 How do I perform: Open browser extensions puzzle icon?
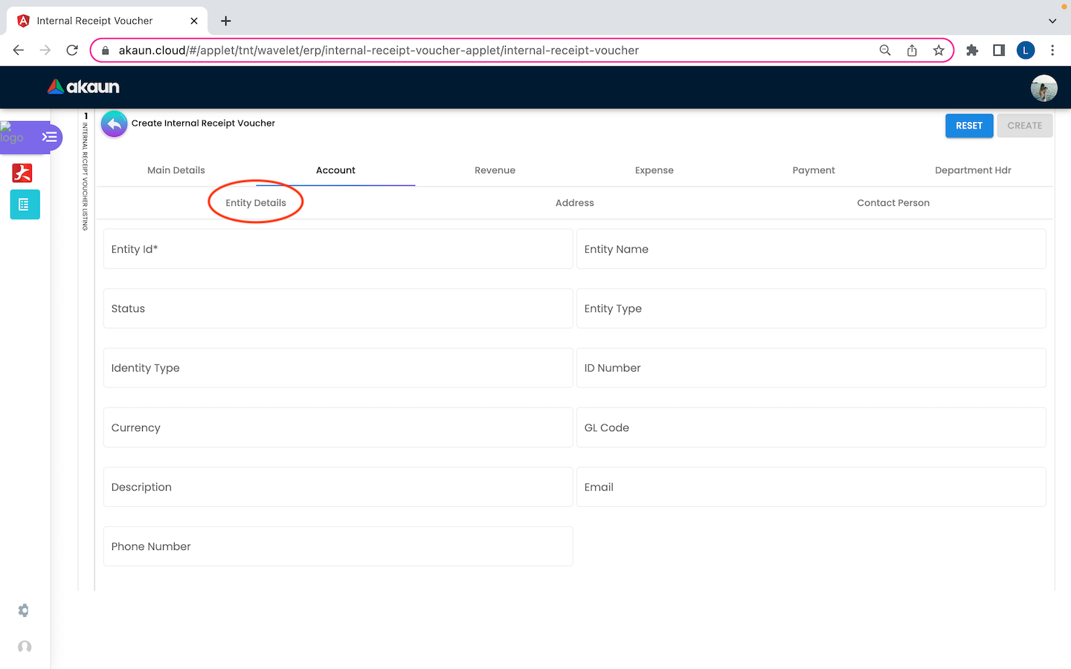pos(972,51)
